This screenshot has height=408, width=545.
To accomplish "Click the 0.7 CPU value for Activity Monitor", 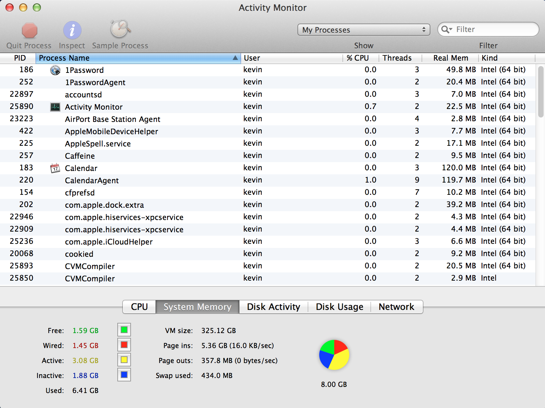I will (370, 106).
